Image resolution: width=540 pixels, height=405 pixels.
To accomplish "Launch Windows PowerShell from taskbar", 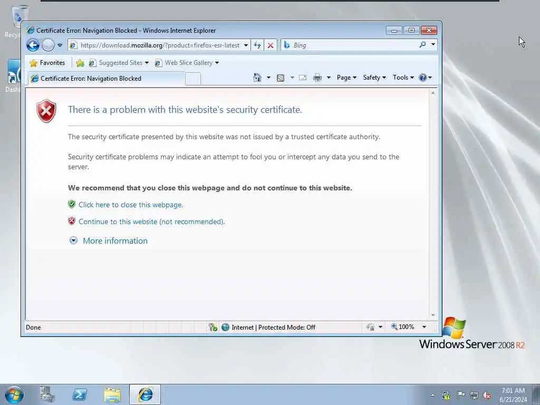I will tap(80, 394).
